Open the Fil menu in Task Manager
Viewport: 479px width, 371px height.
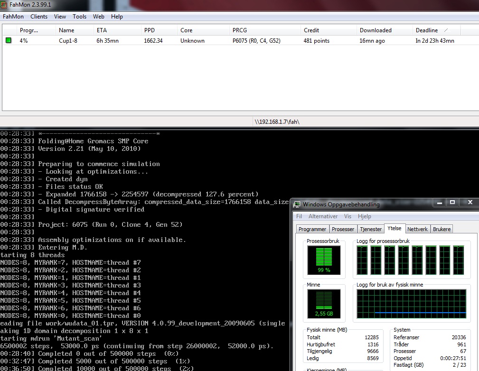[x=299, y=216]
